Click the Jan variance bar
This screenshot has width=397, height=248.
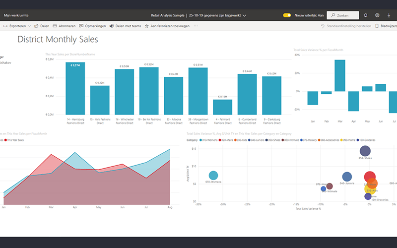(x=313, y=98)
